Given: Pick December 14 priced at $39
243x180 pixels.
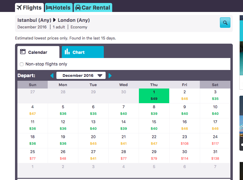Looking at the screenshot, I should tap(124, 125).
